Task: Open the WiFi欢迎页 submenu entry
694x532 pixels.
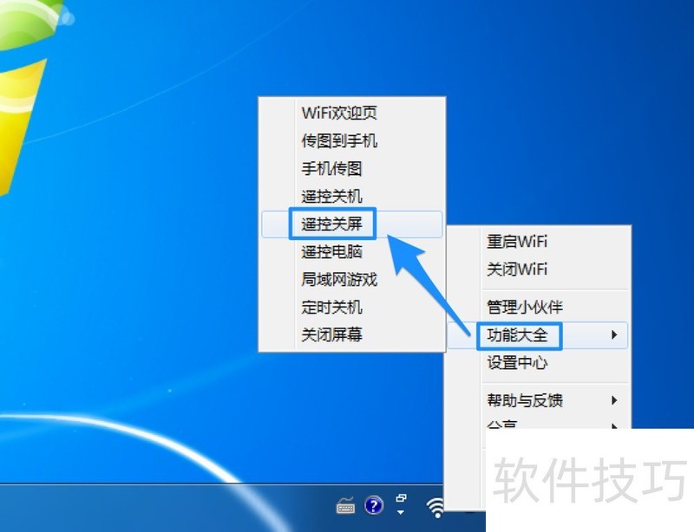Action: point(352,113)
